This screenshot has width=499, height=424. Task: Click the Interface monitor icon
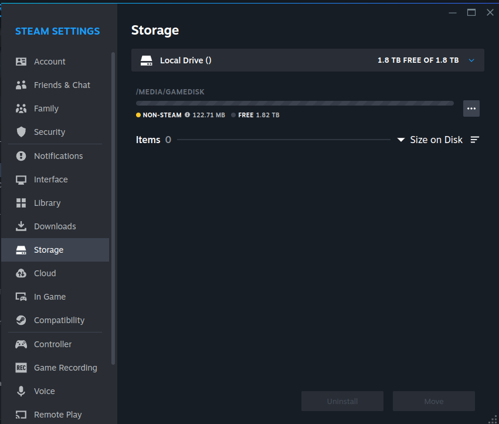(x=21, y=179)
